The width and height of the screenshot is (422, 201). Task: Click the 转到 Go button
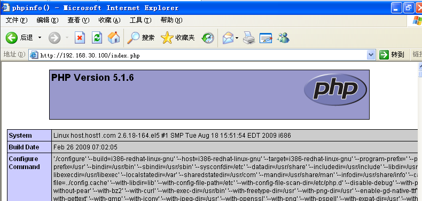tap(392, 55)
